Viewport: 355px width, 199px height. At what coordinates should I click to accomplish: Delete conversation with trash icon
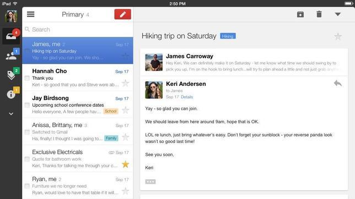[x=319, y=14]
